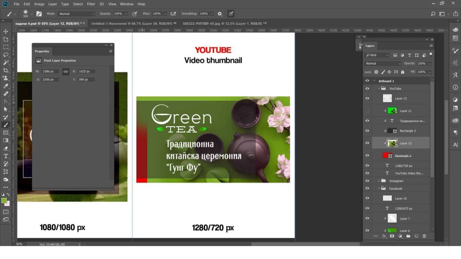Open the layer Opacity slider dropdown
Image resolution: width=461 pixels, height=259 pixels.
click(430, 64)
